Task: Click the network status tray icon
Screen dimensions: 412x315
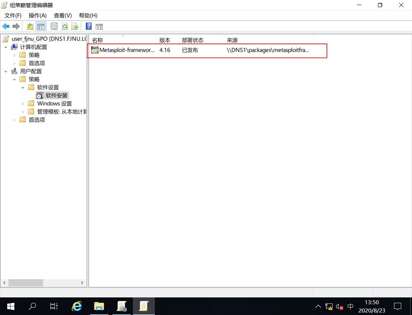Action: point(329,306)
